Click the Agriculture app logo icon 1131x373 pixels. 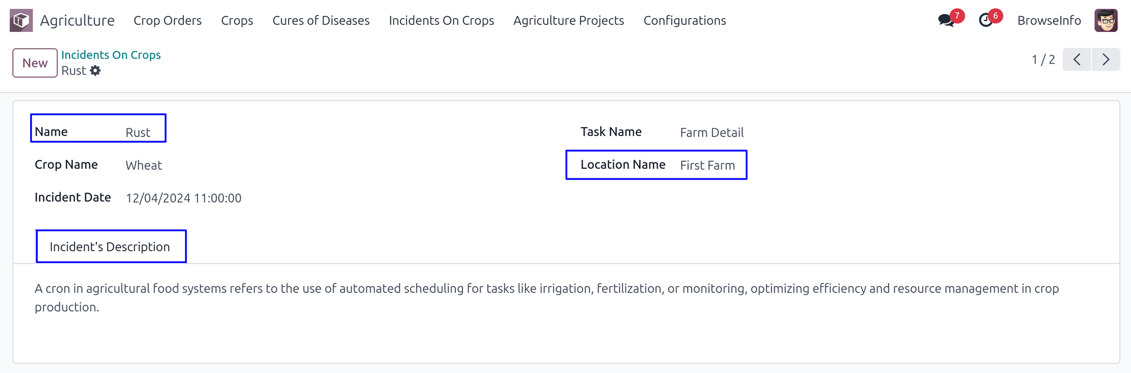coord(21,21)
